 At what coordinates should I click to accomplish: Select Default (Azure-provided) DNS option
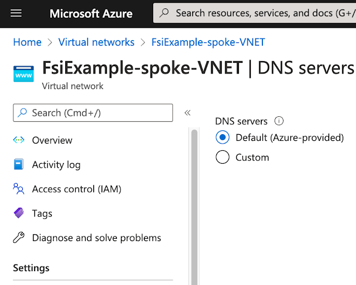pos(222,137)
